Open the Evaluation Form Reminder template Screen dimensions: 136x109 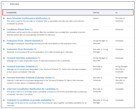tap(20, 49)
